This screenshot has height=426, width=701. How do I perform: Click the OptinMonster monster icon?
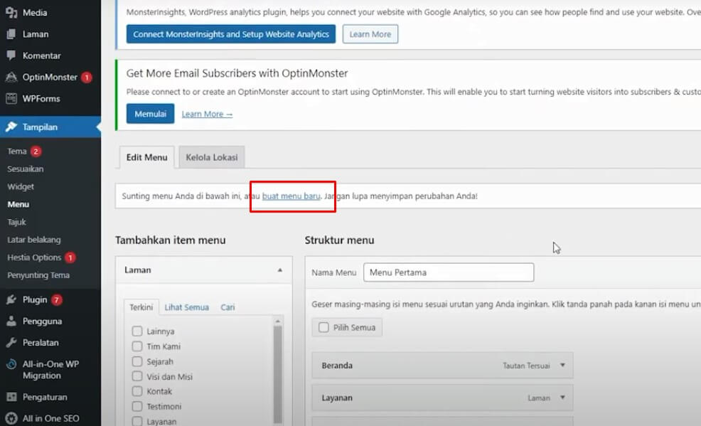click(x=11, y=77)
